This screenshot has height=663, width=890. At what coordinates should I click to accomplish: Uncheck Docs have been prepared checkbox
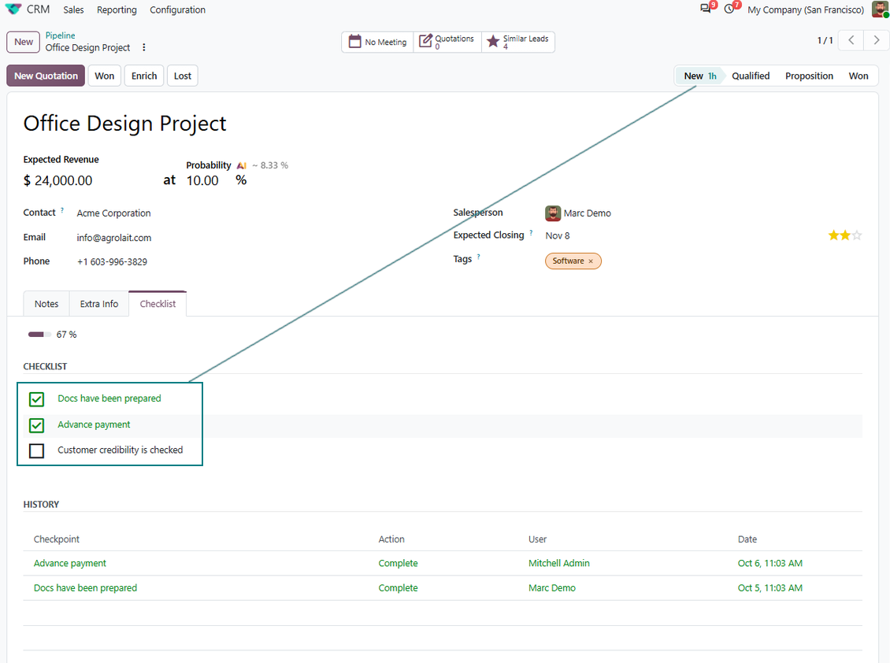coord(36,400)
